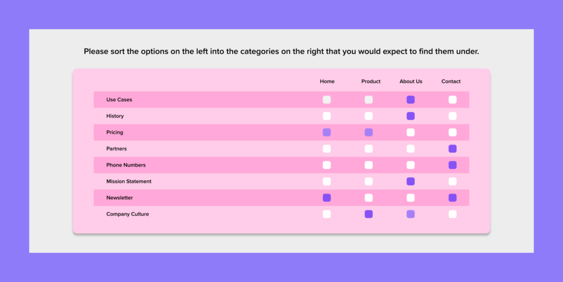563x282 pixels.
Task: Click the Pricing row label
Action: click(x=115, y=132)
